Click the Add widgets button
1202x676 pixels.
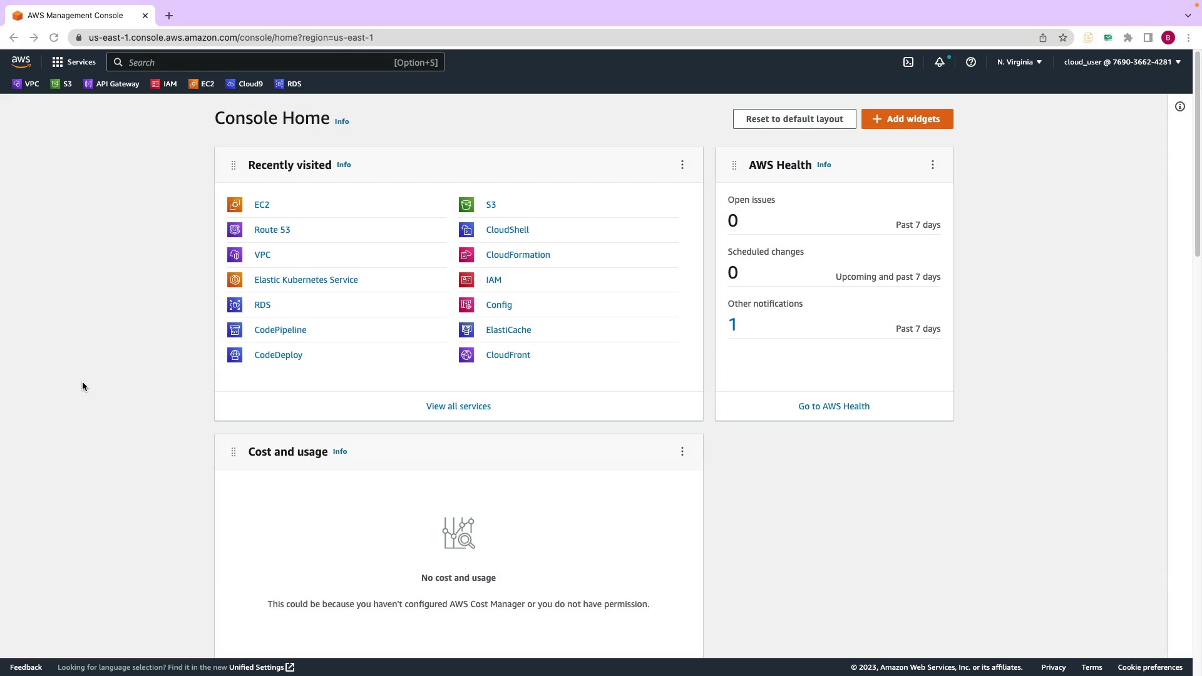click(x=907, y=119)
